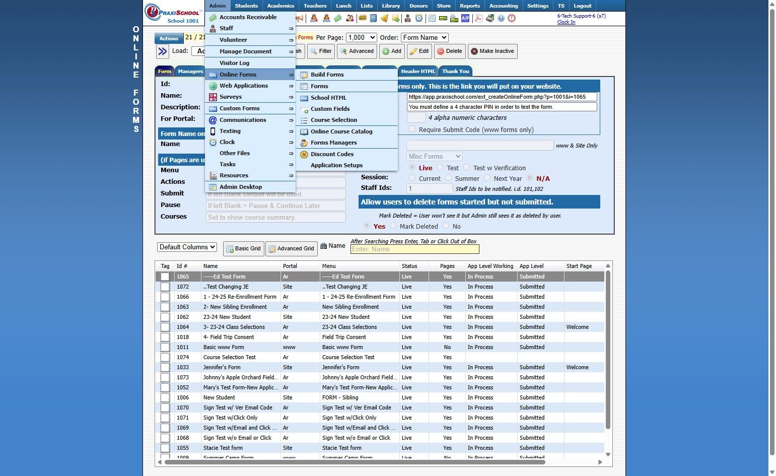
Task: Tick the tag checkbox for form 1065
Action: click(x=165, y=277)
